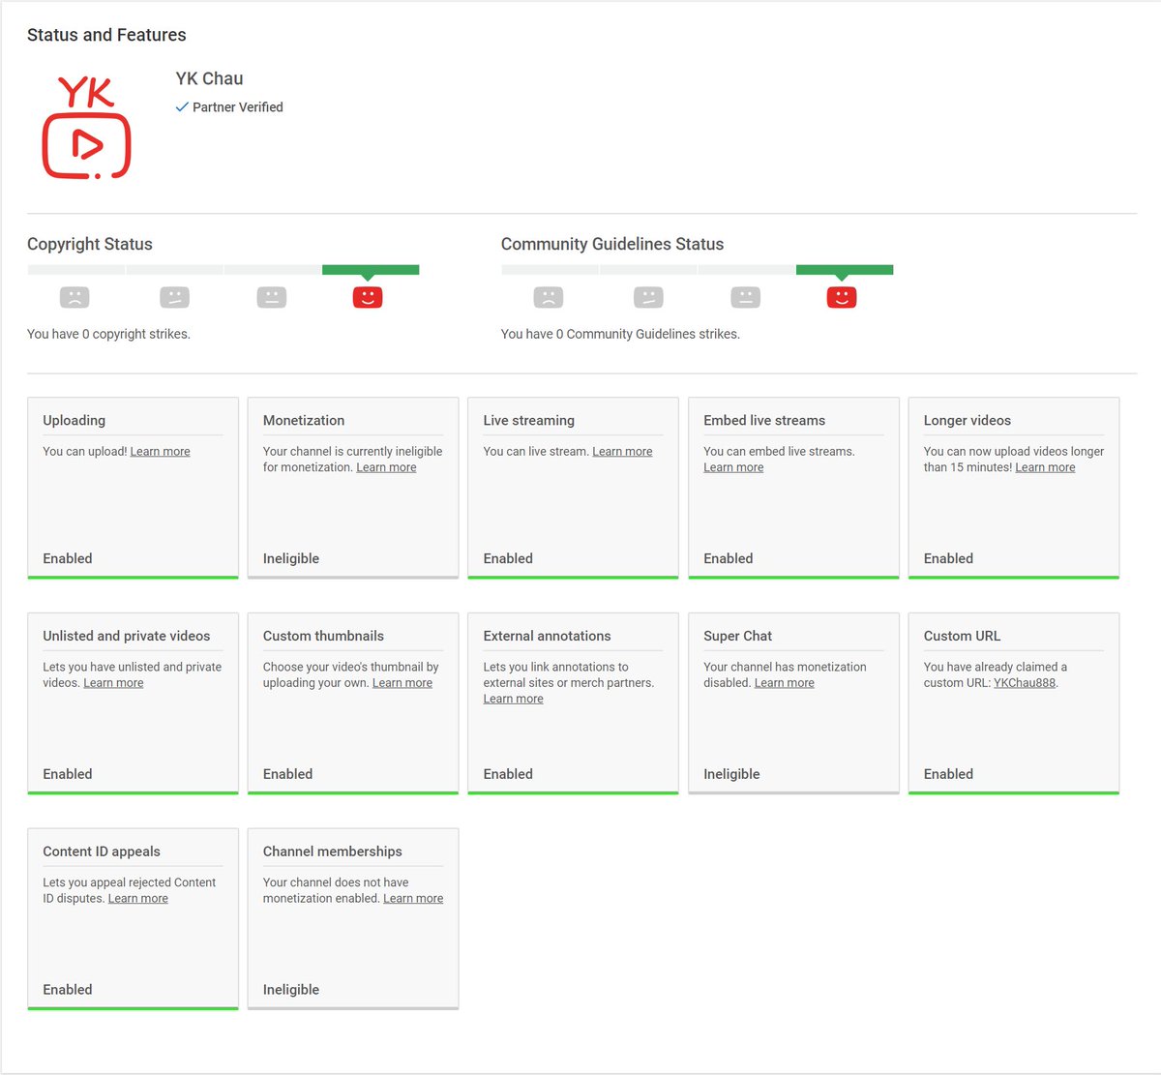This screenshot has height=1075, width=1161.
Task: Open Learn more in Content ID appeals card
Action: (x=137, y=899)
